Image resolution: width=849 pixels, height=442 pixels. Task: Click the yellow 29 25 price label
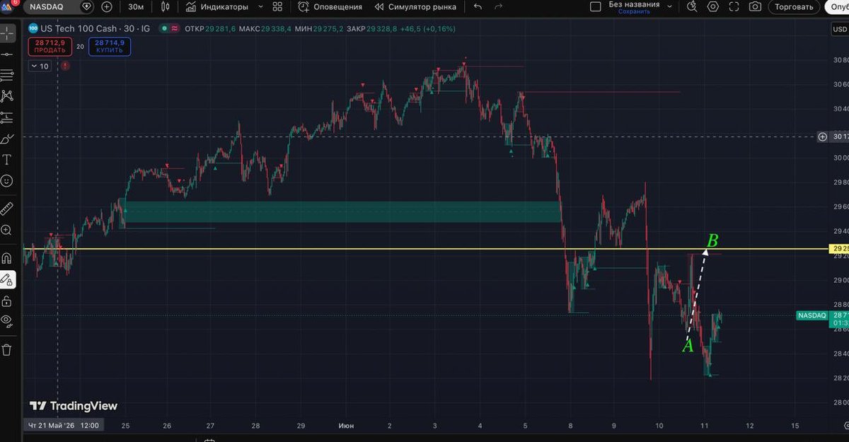pos(839,249)
